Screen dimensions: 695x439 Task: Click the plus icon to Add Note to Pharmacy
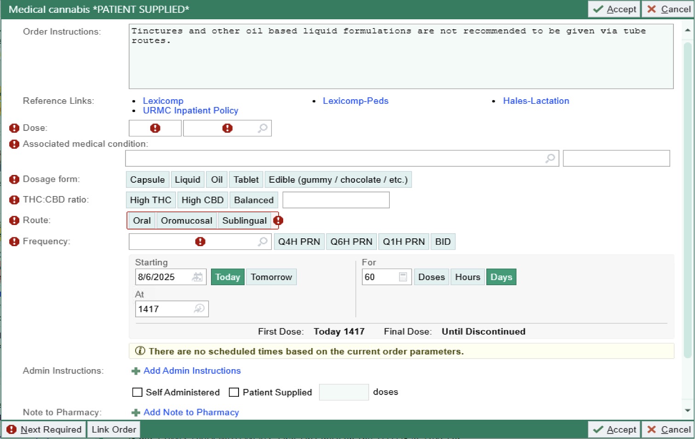click(136, 412)
